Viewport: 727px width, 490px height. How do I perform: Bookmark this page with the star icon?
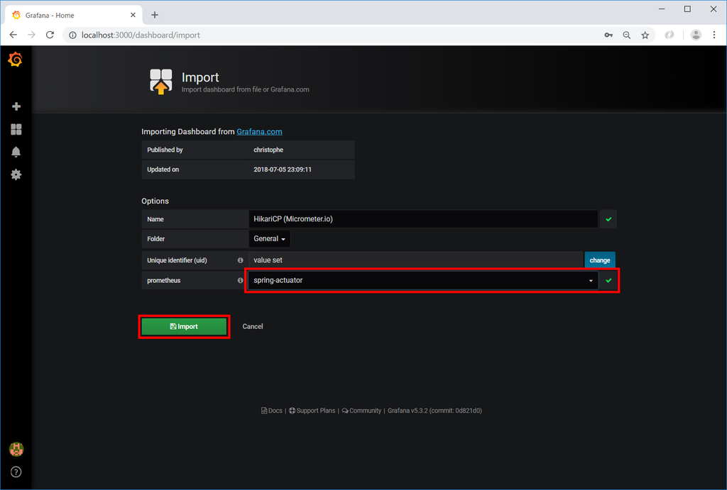[x=645, y=35]
